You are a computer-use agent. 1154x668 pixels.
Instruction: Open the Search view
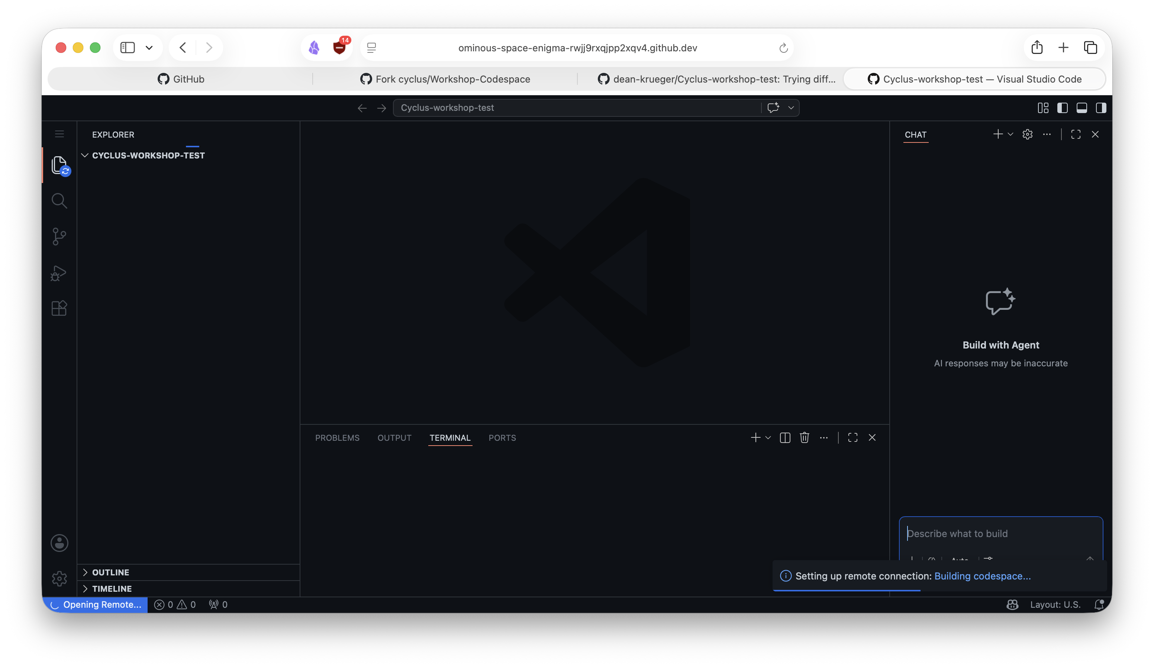[59, 201]
